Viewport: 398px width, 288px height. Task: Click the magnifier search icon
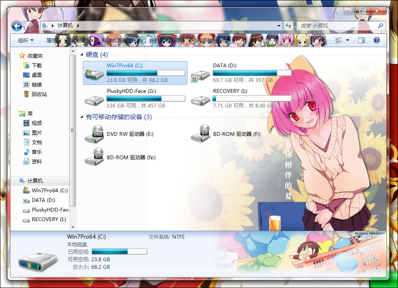[380, 25]
